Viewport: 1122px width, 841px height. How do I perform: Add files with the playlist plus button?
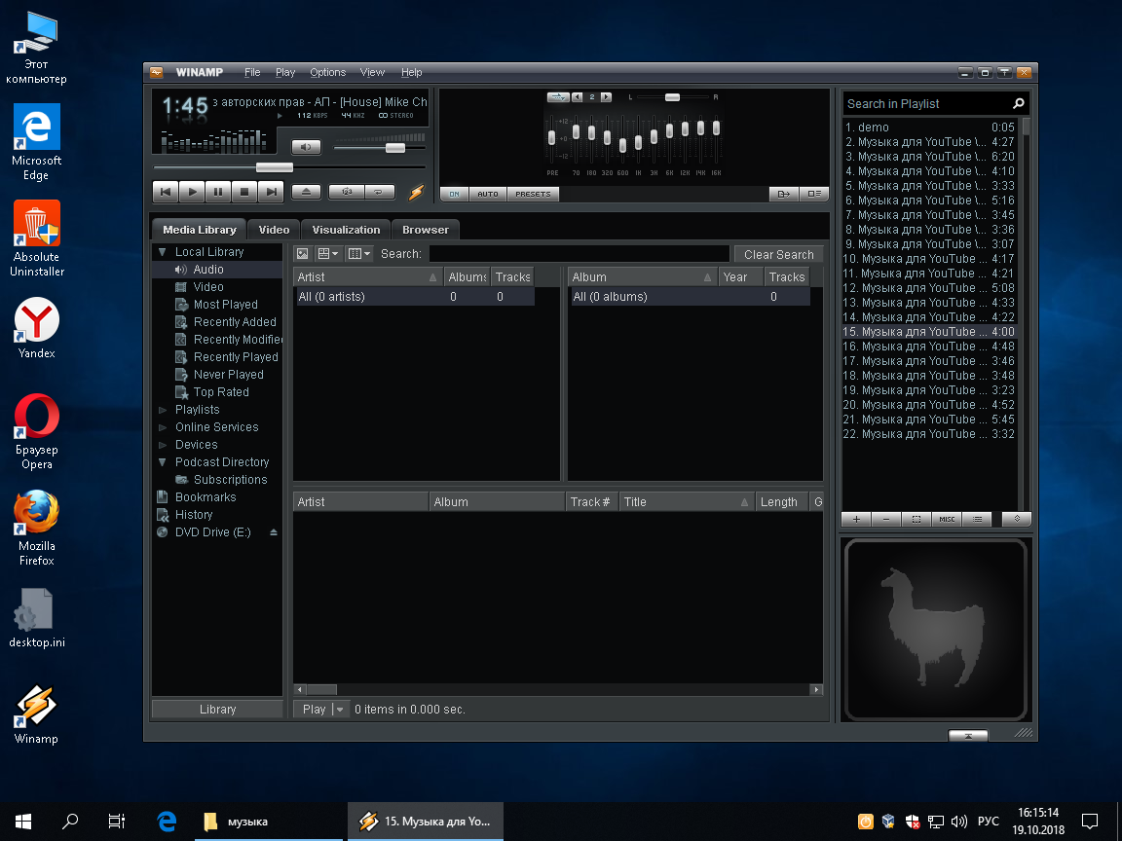856,519
